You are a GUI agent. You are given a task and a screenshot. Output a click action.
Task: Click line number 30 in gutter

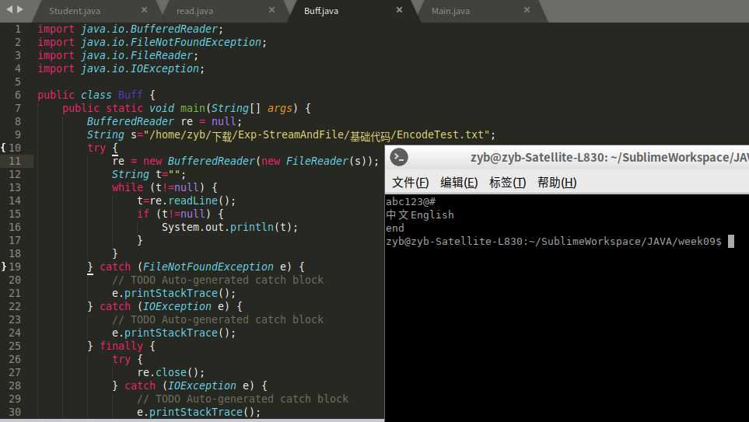click(15, 412)
